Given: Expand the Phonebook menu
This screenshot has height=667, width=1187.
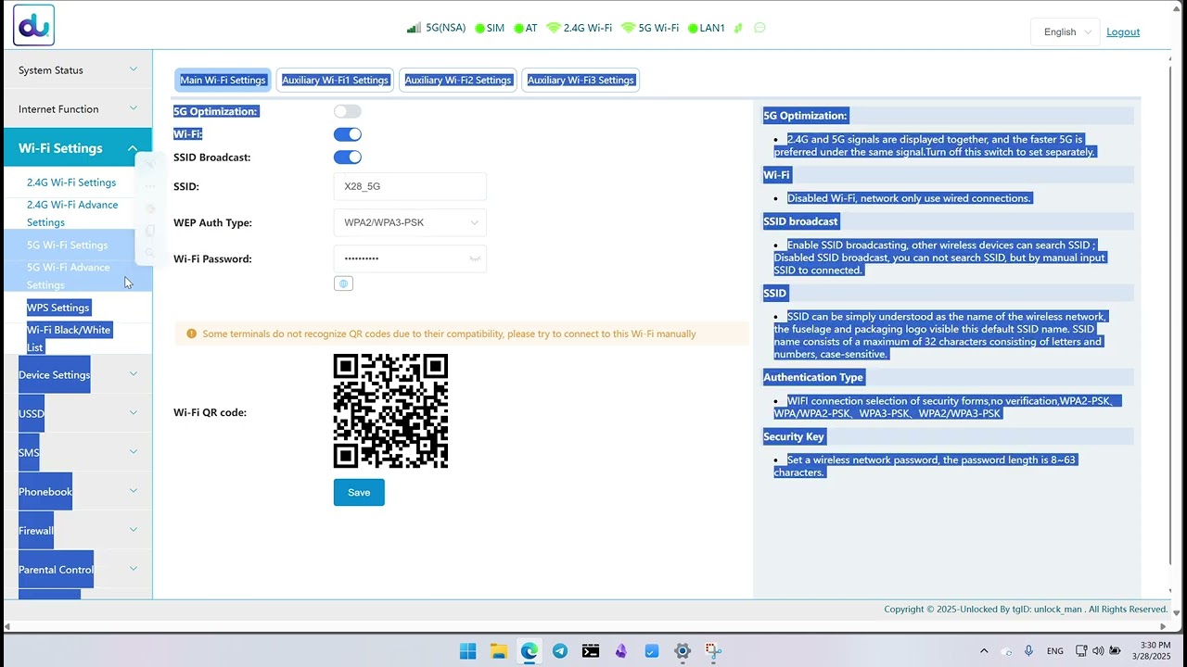Looking at the screenshot, I should (x=76, y=492).
